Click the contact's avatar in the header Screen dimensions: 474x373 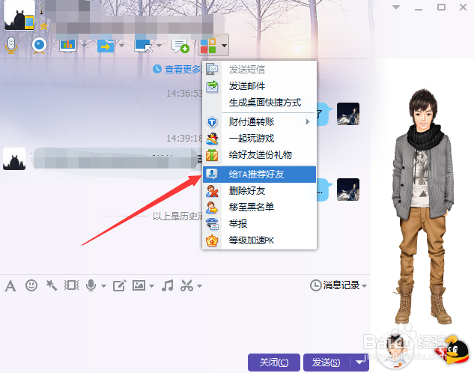click(19, 15)
